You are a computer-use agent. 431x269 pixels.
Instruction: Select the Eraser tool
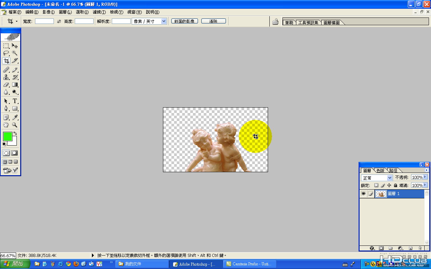6,85
